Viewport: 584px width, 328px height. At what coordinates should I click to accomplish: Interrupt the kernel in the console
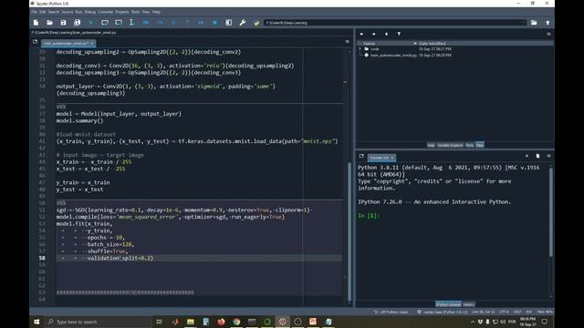(527, 156)
